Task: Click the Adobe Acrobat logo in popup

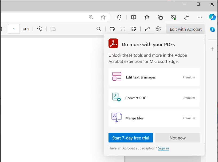Action: 113,43
